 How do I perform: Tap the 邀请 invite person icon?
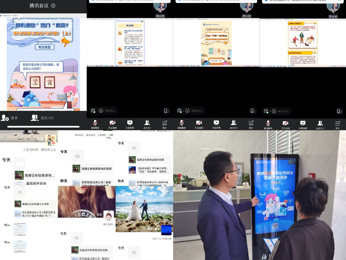[5, 118]
